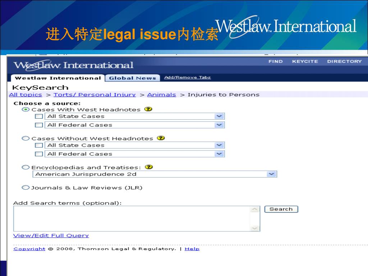Open DIRECTORY from top navigation
This screenshot has height=276, width=368.
coord(344,61)
